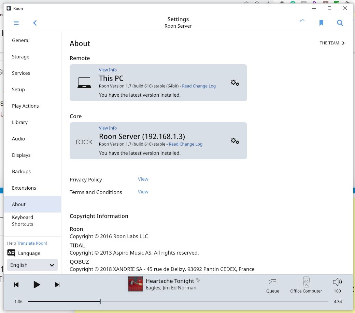The image size is (355, 313).
Task: Read Change Log for This PC
Action: 199,86
